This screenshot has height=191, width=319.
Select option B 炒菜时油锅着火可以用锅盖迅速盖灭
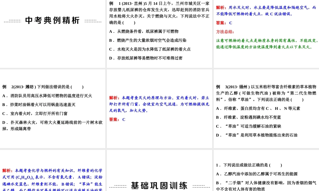point(39,105)
